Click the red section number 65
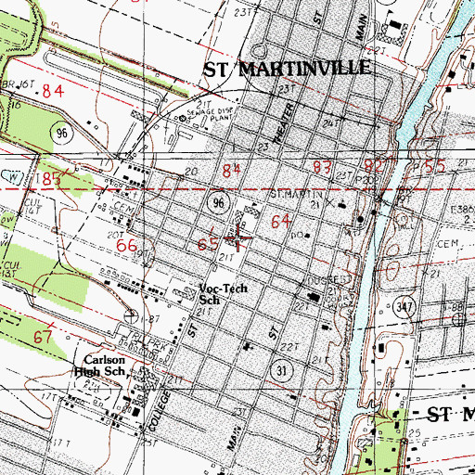The image size is (475, 475). [x=208, y=244]
